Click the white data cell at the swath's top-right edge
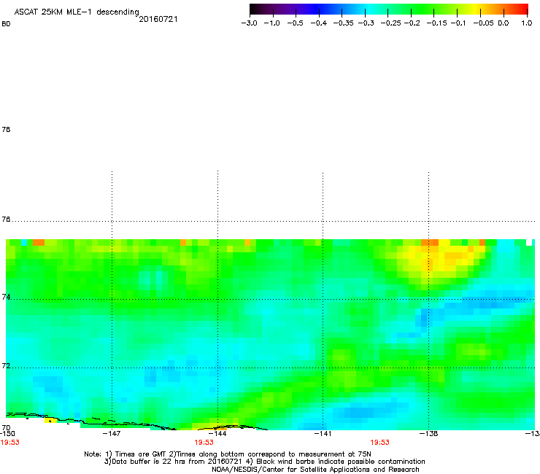The width and height of the screenshot is (540, 474). coord(529,242)
